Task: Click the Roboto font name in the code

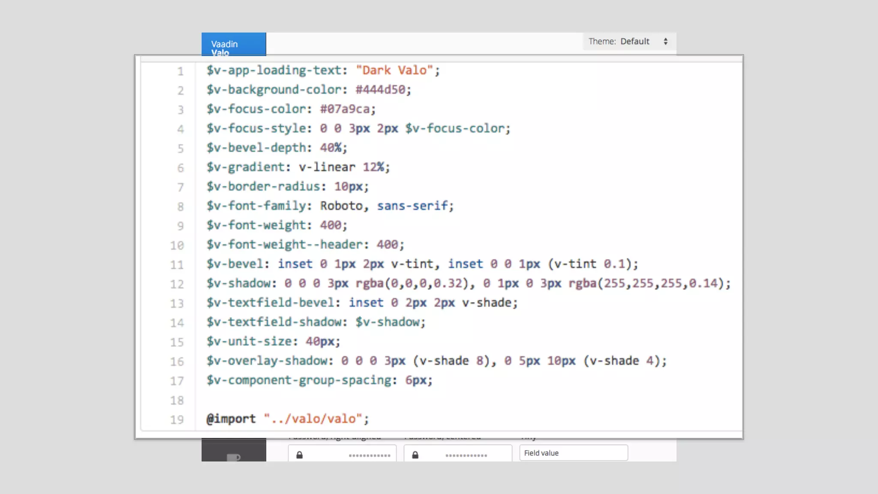Action: (341, 206)
